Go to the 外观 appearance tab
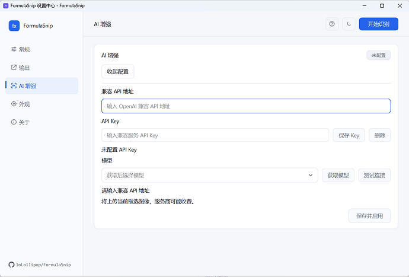The height and width of the screenshot is (277, 409). pos(41,104)
